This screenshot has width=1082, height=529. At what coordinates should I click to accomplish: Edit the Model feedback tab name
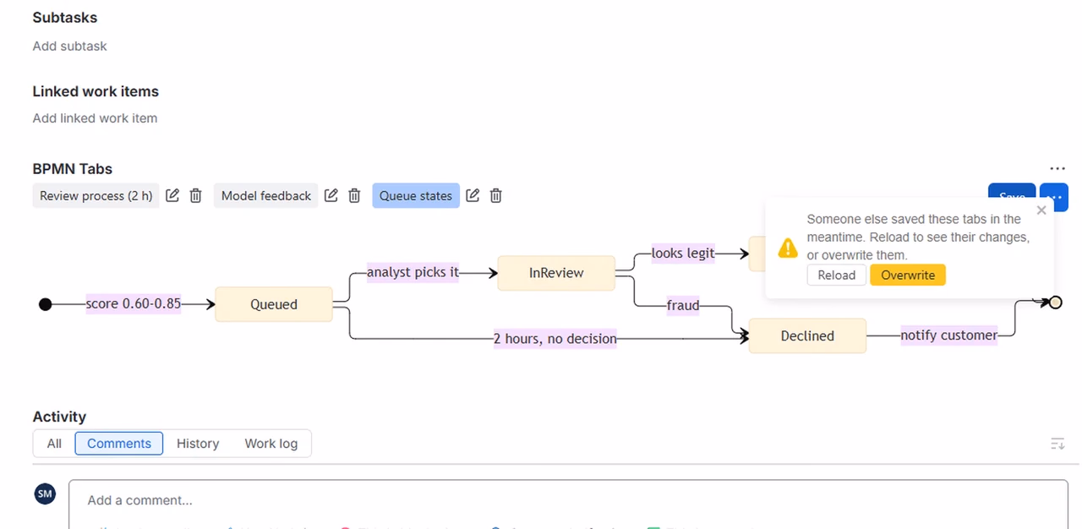331,195
